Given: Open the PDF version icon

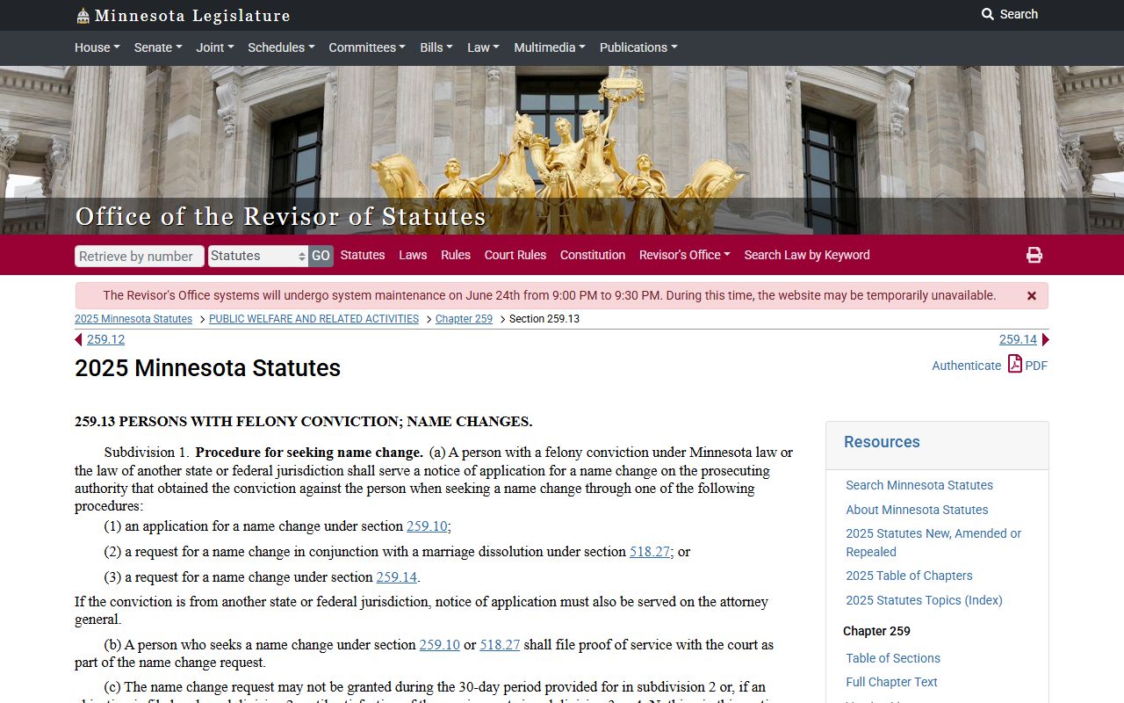Looking at the screenshot, I should coord(1015,364).
